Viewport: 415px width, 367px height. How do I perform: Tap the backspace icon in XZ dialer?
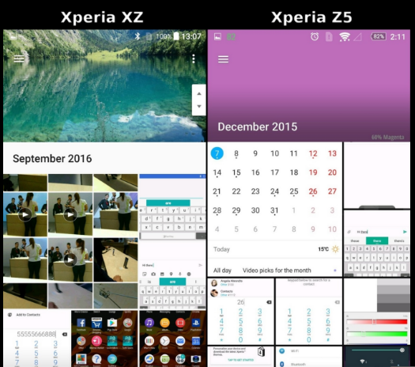click(x=65, y=334)
